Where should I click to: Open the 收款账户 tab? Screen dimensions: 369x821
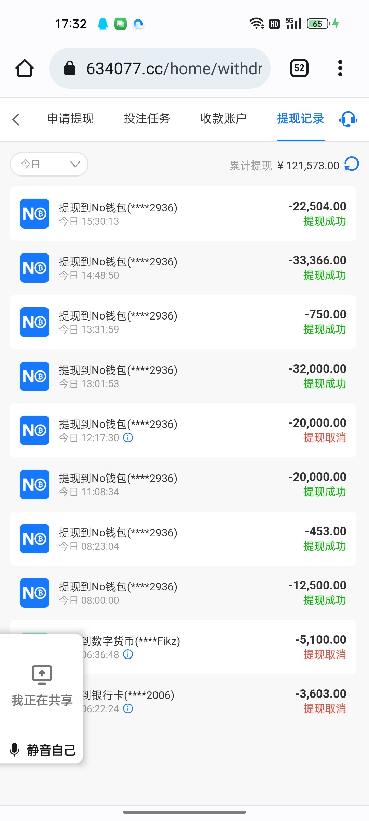[x=223, y=119]
